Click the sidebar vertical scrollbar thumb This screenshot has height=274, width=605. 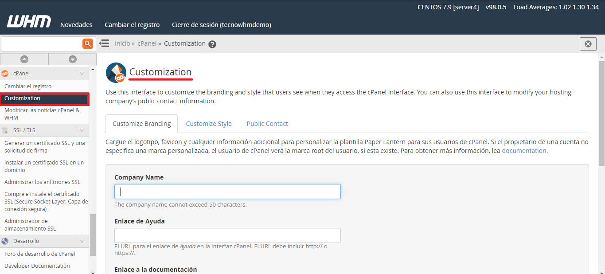[93, 235]
